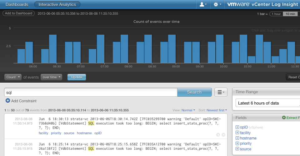The width and height of the screenshot is (300, 156).
Task: Click the Search button
Action: coord(194,92)
